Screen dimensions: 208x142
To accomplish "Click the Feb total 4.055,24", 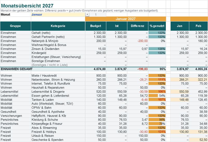I will coord(198,69).
